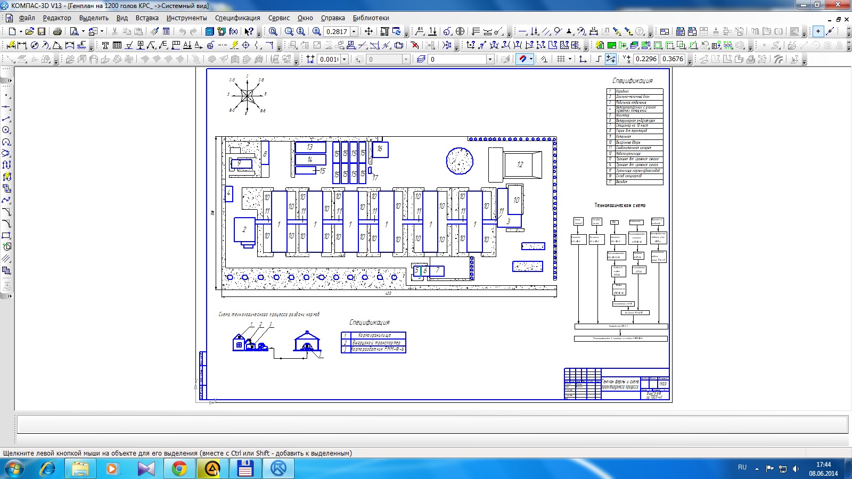Screen dimensions: 852x479
Task: Open Windows Explorer folder on taskbar
Action: (x=80, y=469)
